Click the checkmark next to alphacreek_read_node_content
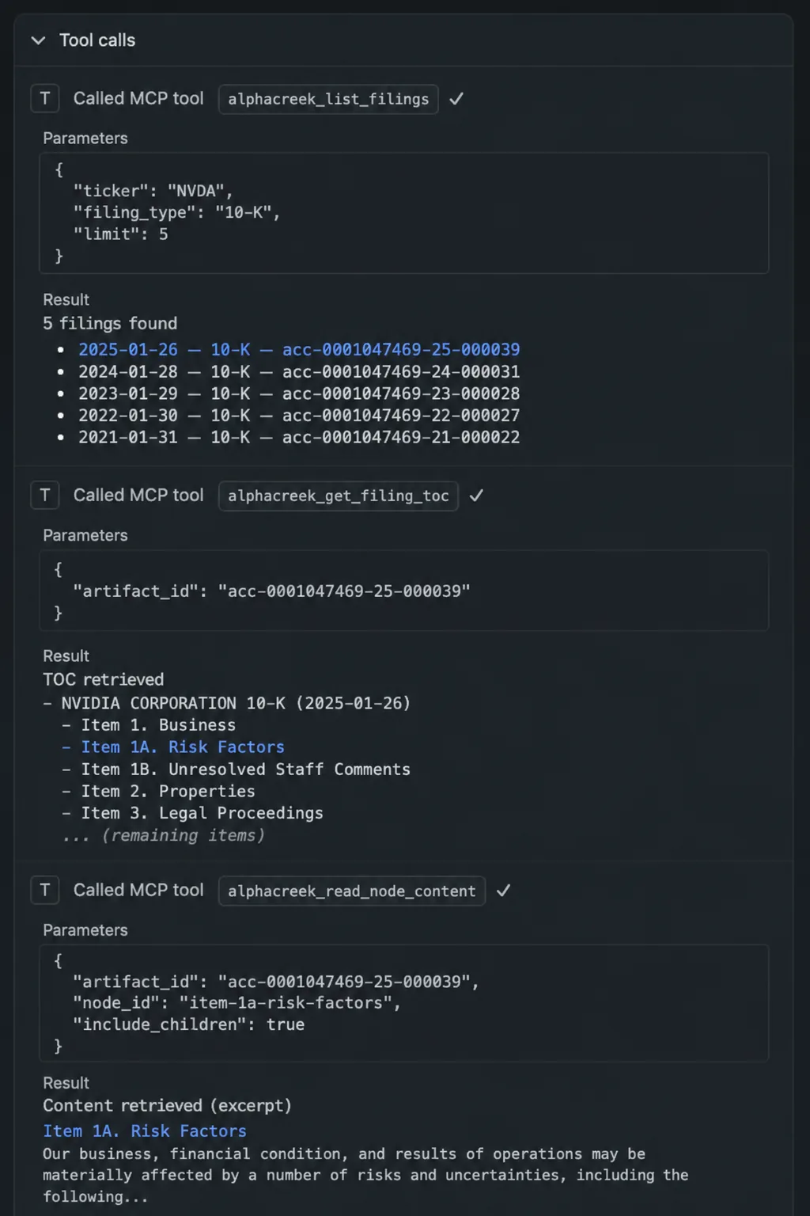 click(503, 891)
